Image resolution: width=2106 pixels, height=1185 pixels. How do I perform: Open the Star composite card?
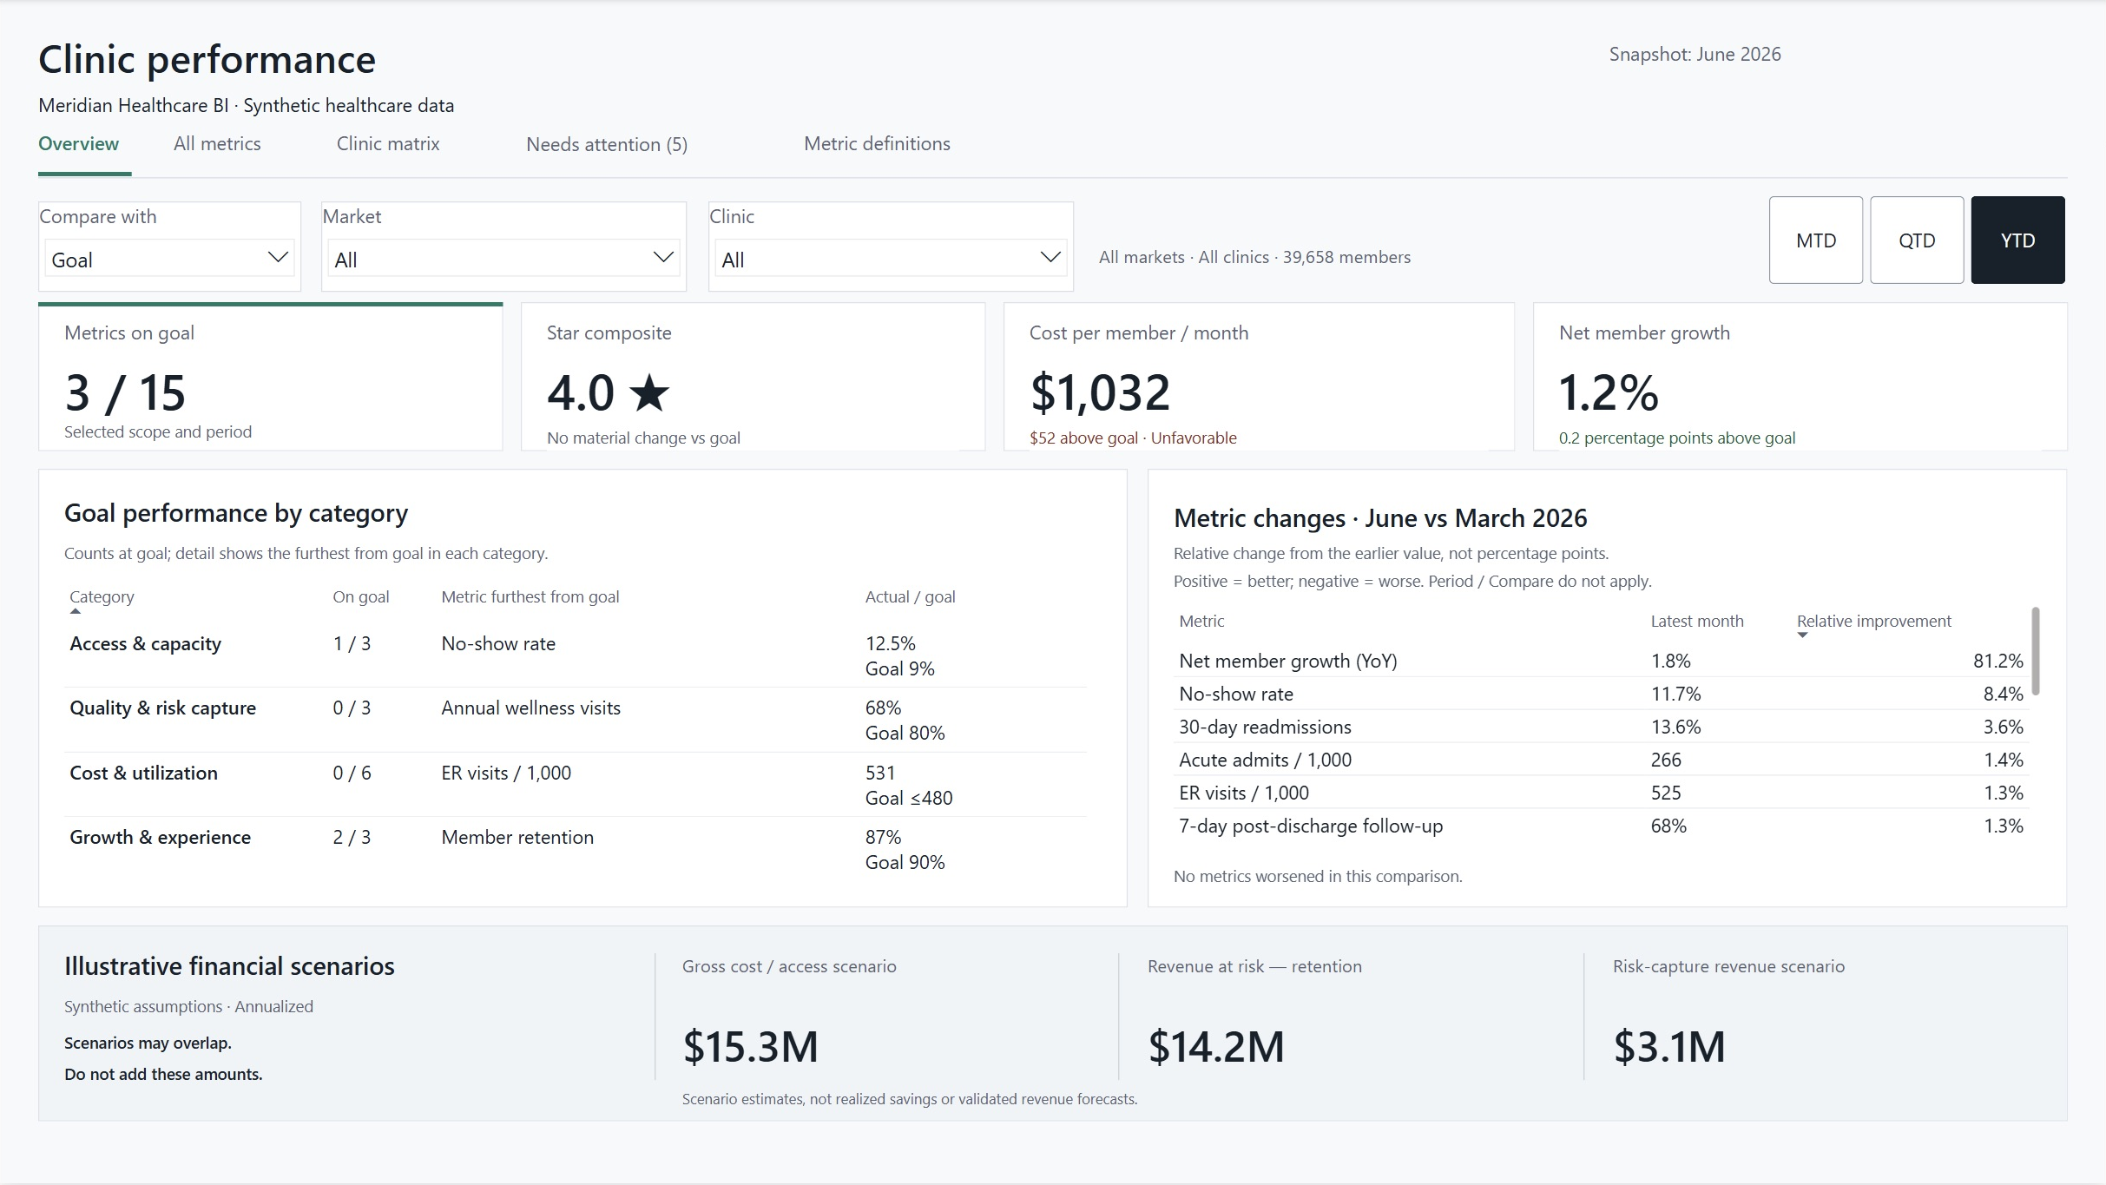pyautogui.click(x=753, y=377)
